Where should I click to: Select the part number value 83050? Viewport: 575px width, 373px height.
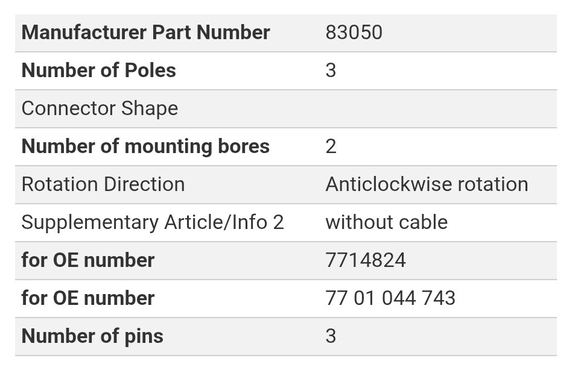(x=354, y=33)
